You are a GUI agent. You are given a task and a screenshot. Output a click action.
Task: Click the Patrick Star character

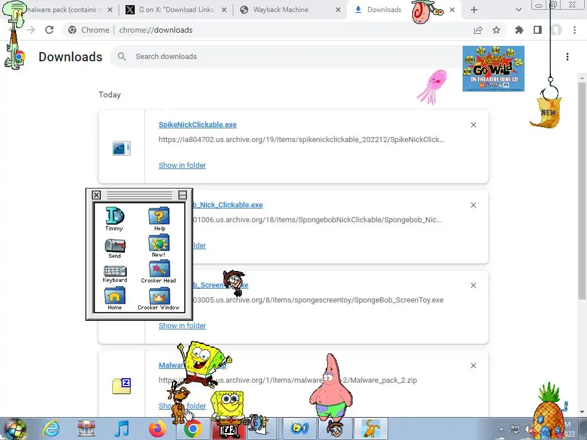point(331,388)
